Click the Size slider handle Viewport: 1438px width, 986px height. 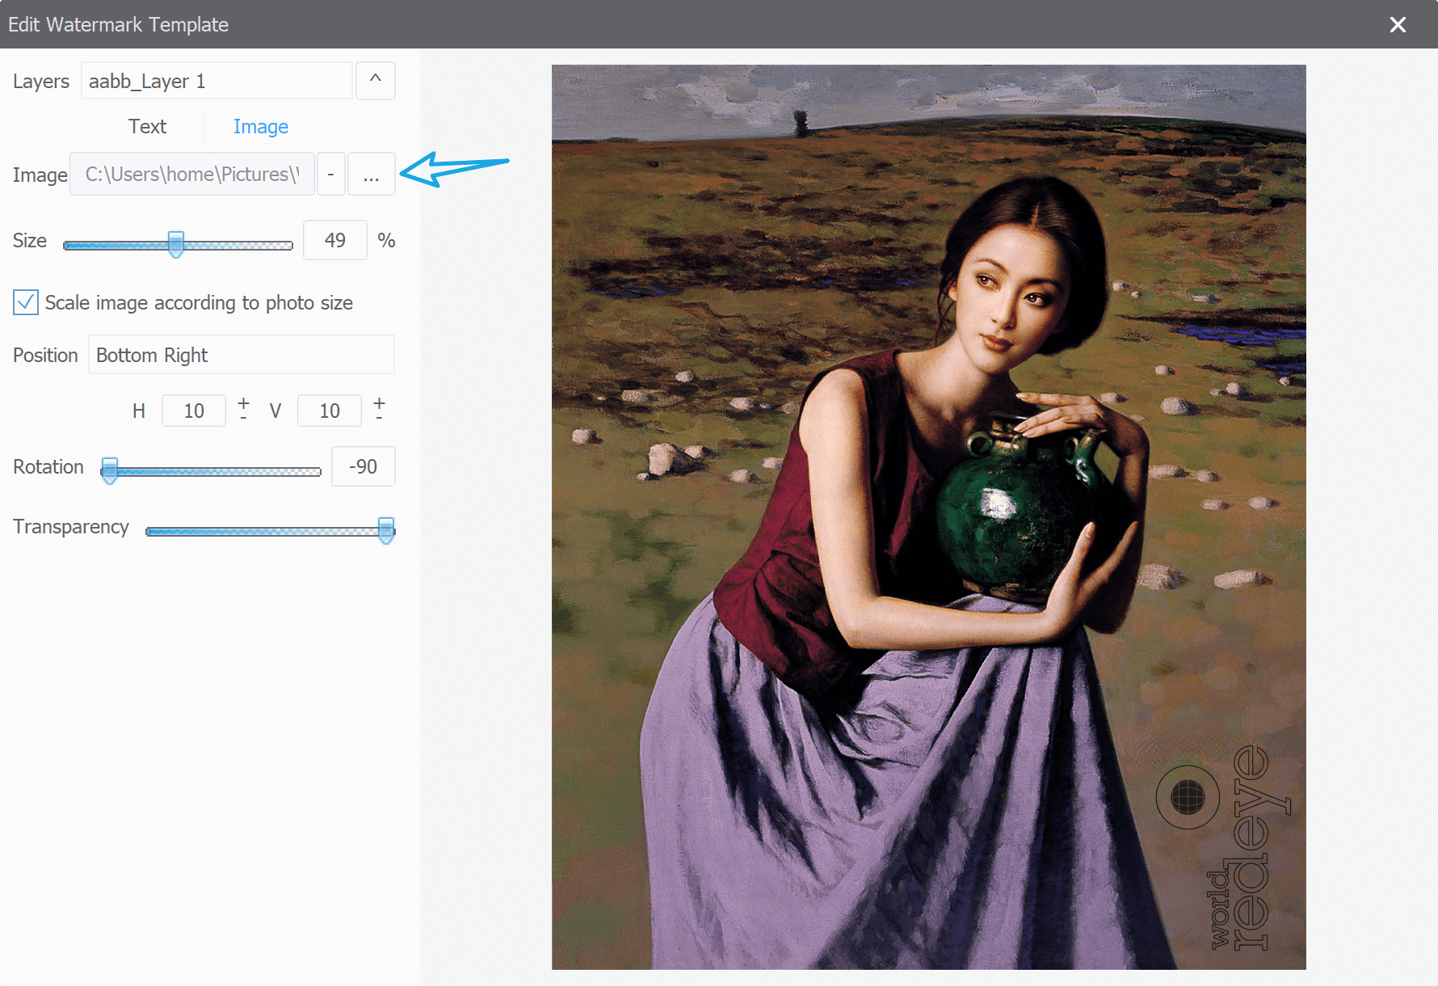pyautogui.click(x=175, y=243)
